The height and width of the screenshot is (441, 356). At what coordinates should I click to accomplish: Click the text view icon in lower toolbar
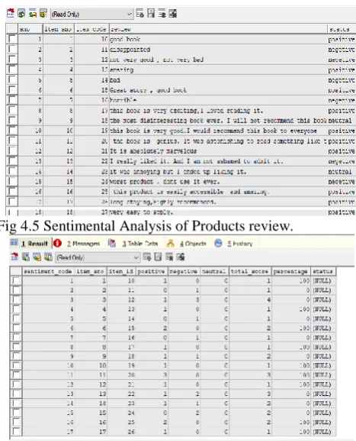point(169,257)
